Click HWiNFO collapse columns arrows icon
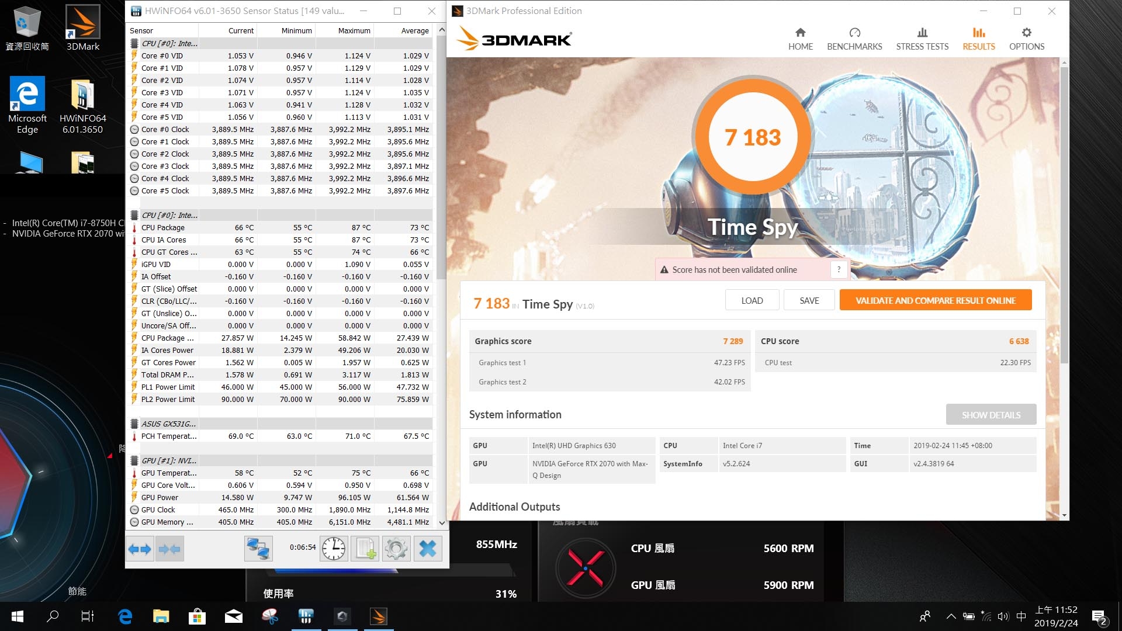 (x=170, y=549)
